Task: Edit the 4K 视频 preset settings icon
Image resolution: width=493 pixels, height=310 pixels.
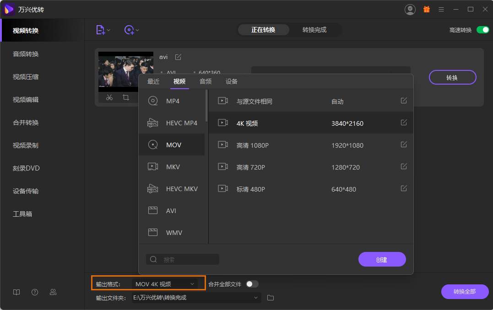Action: click(x=404, y=123)
